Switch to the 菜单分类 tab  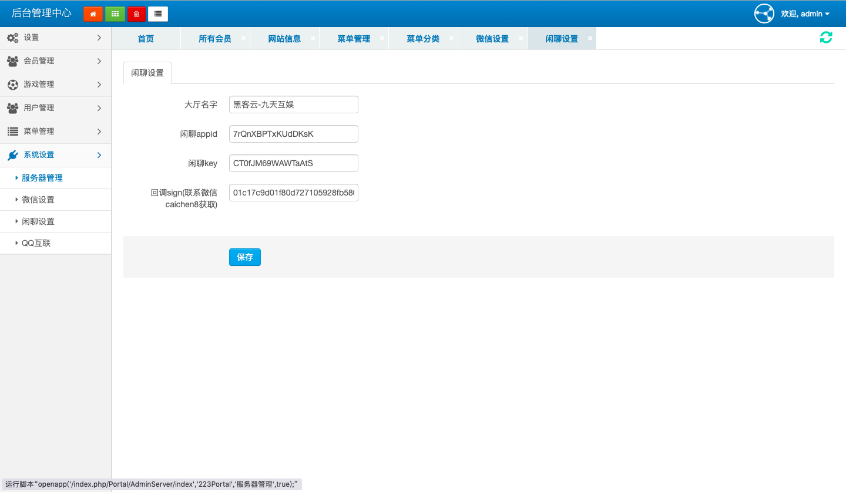(x=423, y=39)
